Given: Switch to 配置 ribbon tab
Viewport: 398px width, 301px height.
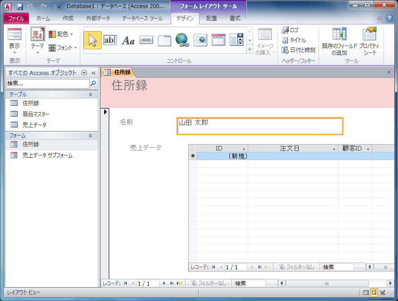Looking at the screenshot, I should [x=212, y=18].
